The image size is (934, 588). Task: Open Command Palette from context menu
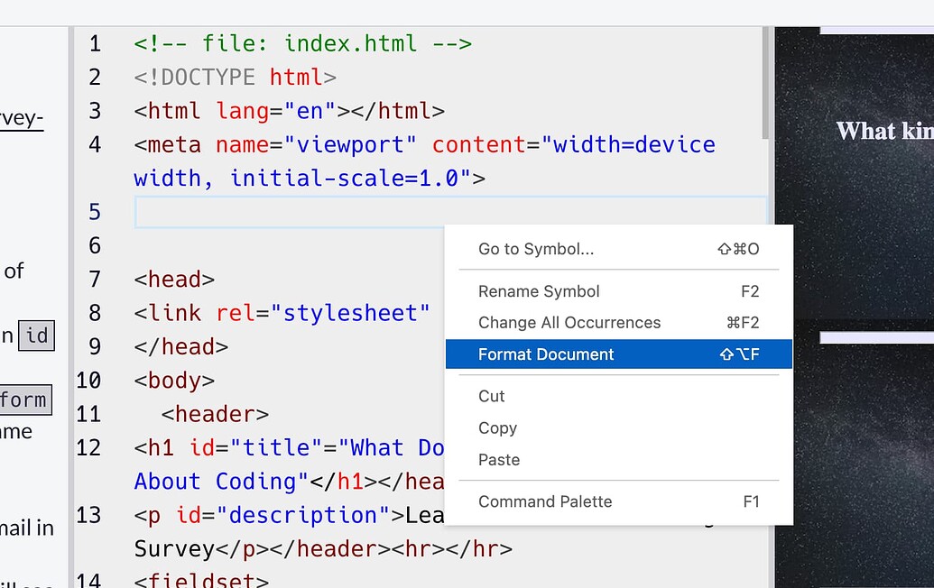coord(545,501)
